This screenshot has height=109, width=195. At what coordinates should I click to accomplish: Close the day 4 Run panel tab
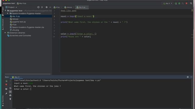pos(21,77)
